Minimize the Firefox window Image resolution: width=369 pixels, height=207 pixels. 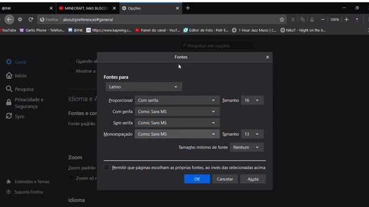point(344,8)
